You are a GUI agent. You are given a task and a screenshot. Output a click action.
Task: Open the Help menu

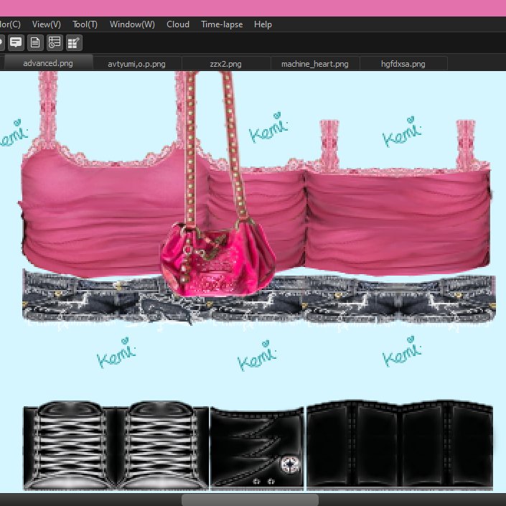[x=263, y=24]
